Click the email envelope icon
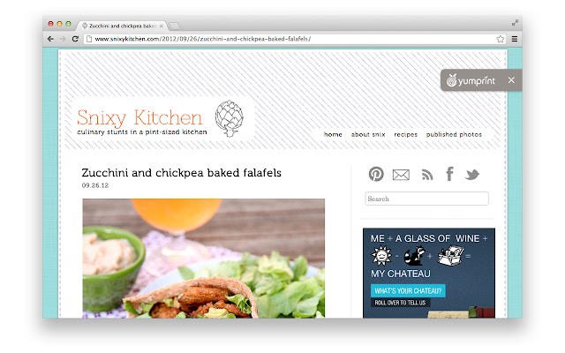This screenshot has width=565, height=353. tap(401, 175)
